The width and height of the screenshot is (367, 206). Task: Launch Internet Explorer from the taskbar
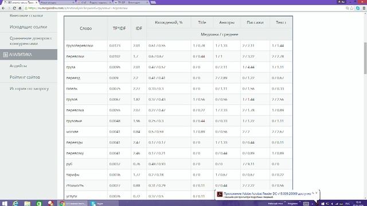[15, 204]
